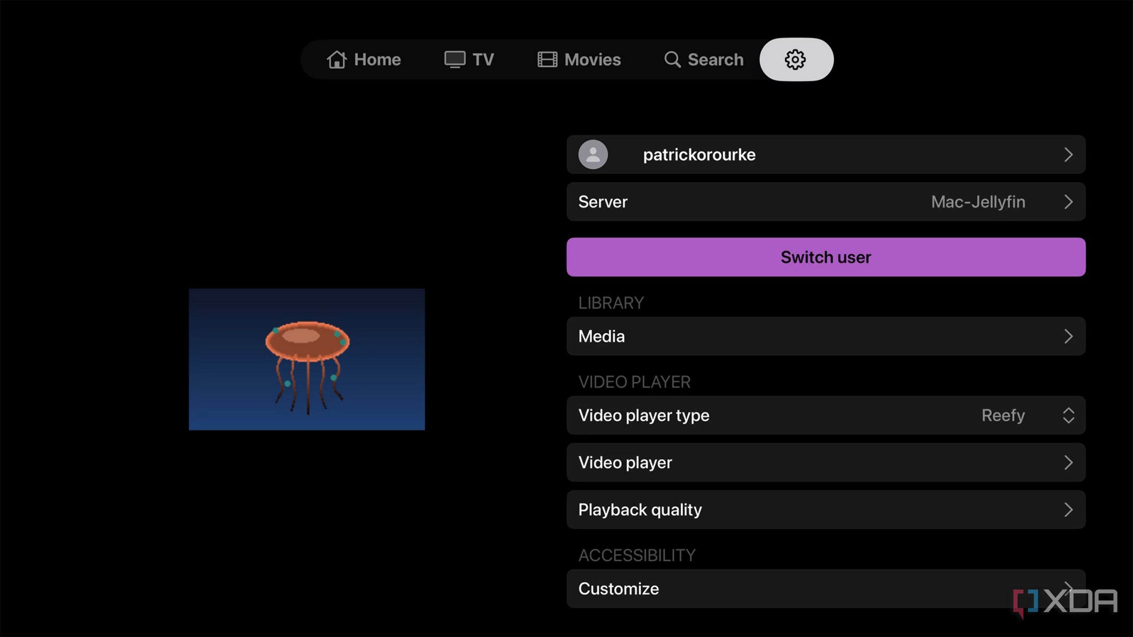Viewport: 1133px width, 637px height.
Task: Click the up-down arrows beside Reefy
Action: click(1068, 415)
